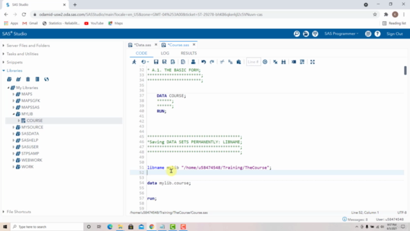
Task: Click the Messages indicator in status bar
Action: [355, 219]
